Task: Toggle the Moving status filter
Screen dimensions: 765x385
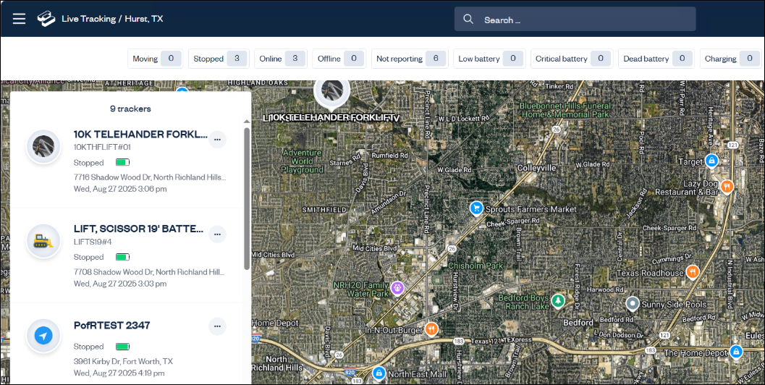Action: pyautogui.click(x=156, y=59)
